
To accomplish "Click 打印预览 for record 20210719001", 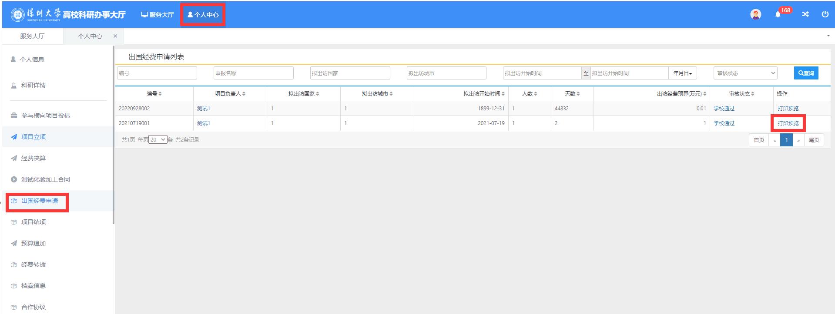I will (788, 123).
